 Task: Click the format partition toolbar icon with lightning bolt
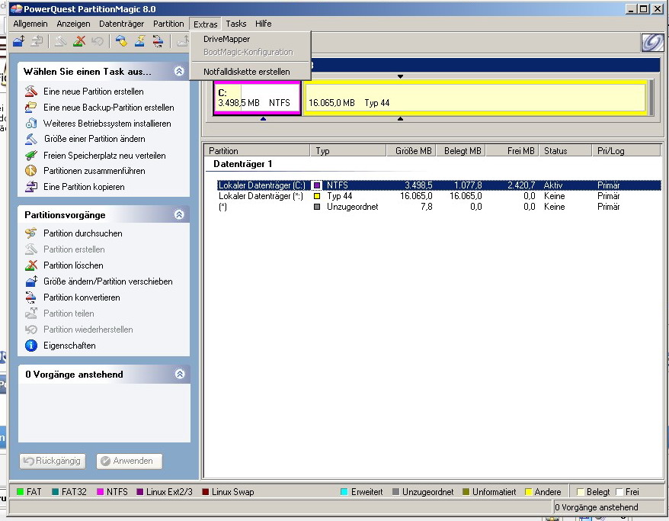(x=139, y=41)
